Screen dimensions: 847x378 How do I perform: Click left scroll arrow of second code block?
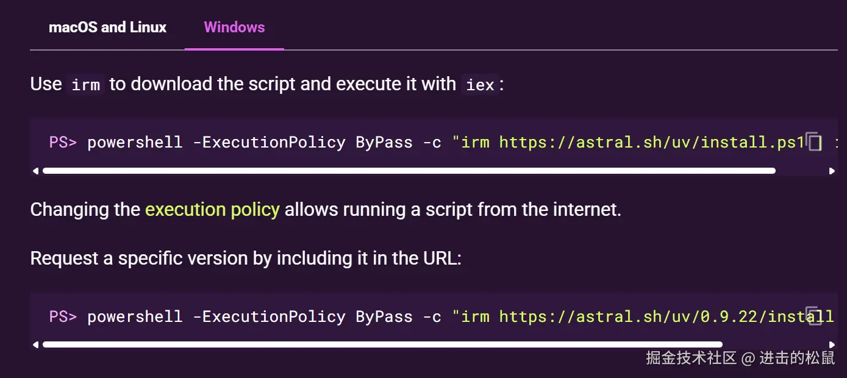(x=35, y=344)
